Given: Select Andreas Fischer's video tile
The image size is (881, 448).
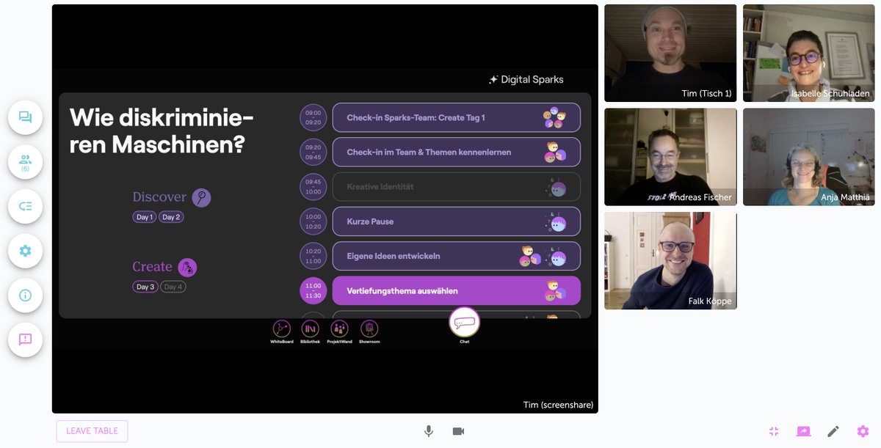Looking at the screenshot, I should pos(670,157).
